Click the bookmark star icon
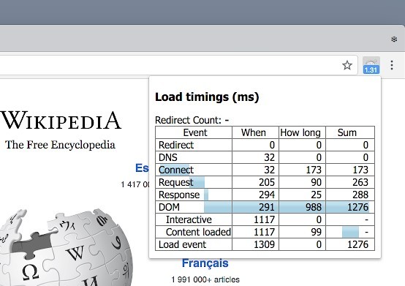Image resolution: width=405 pixels, height=286 pixels. click(347, 65)
